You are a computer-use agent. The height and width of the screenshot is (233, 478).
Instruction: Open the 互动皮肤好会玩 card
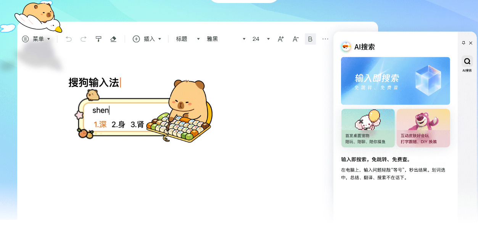click(423, 128)
